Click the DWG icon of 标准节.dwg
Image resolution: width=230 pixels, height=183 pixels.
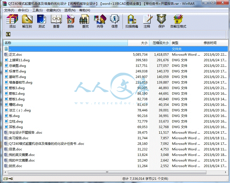pyautogui.click(x=6, y=71)
